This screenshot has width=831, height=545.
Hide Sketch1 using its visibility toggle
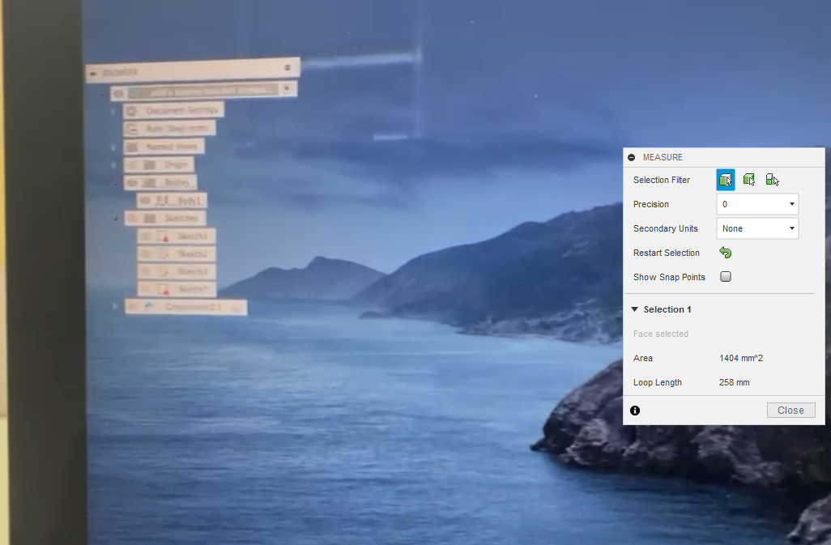(146, 236)
